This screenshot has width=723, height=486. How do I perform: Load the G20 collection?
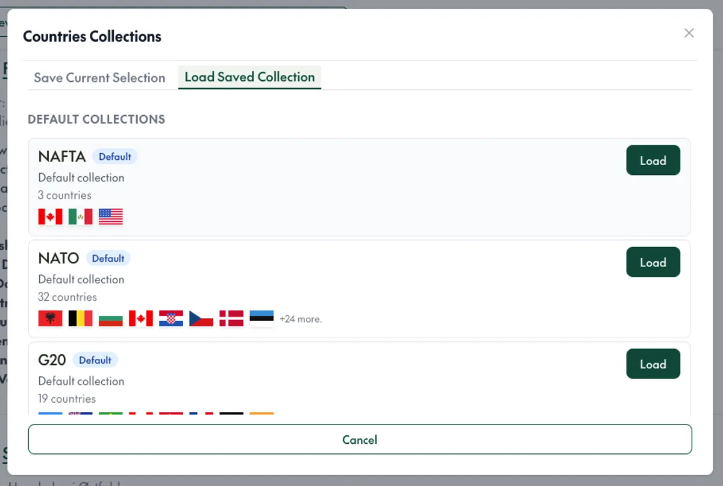point(653,364)
